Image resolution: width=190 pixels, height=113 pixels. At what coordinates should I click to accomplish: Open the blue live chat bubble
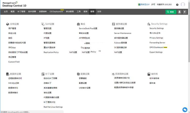tap(185, 110)
